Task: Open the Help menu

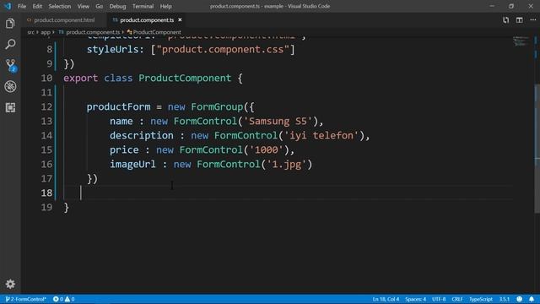Action: (165, 6)
